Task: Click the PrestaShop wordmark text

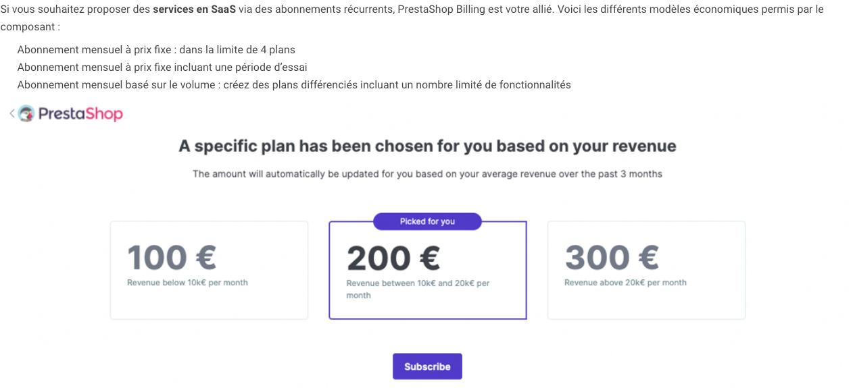Action: 80,114
